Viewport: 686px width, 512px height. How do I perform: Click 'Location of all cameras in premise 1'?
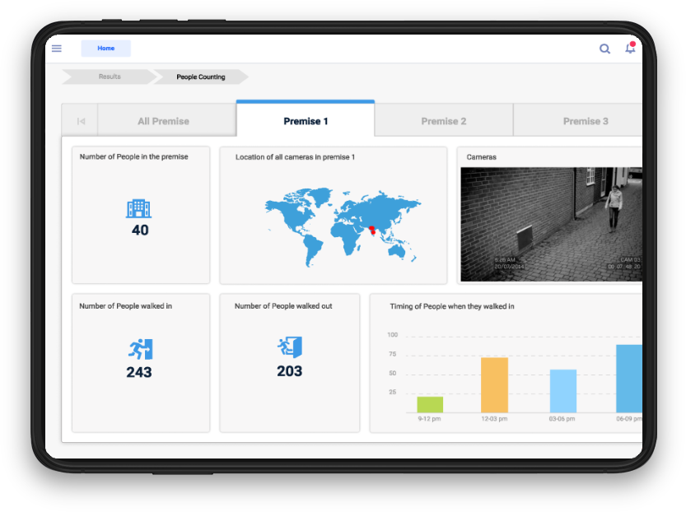(295, 157)
